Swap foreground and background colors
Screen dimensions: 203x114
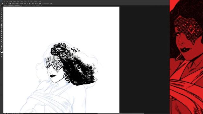2,50
